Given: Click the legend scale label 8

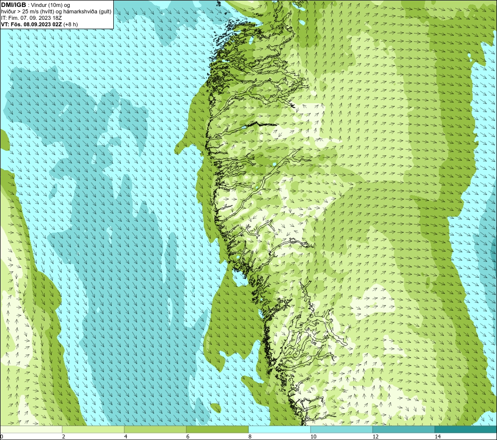Looking at the screenshot, I should point(250,437).
